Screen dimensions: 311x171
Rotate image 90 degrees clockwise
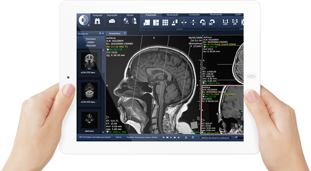point(212,22)
